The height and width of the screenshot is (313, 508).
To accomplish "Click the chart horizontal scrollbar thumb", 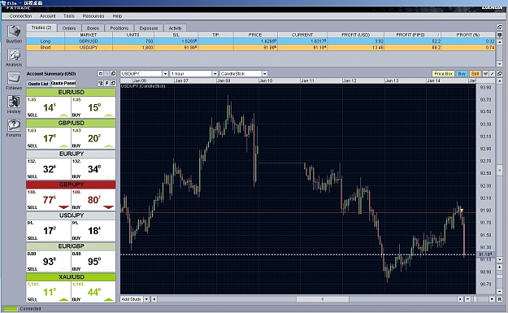I will coord(323,299).
